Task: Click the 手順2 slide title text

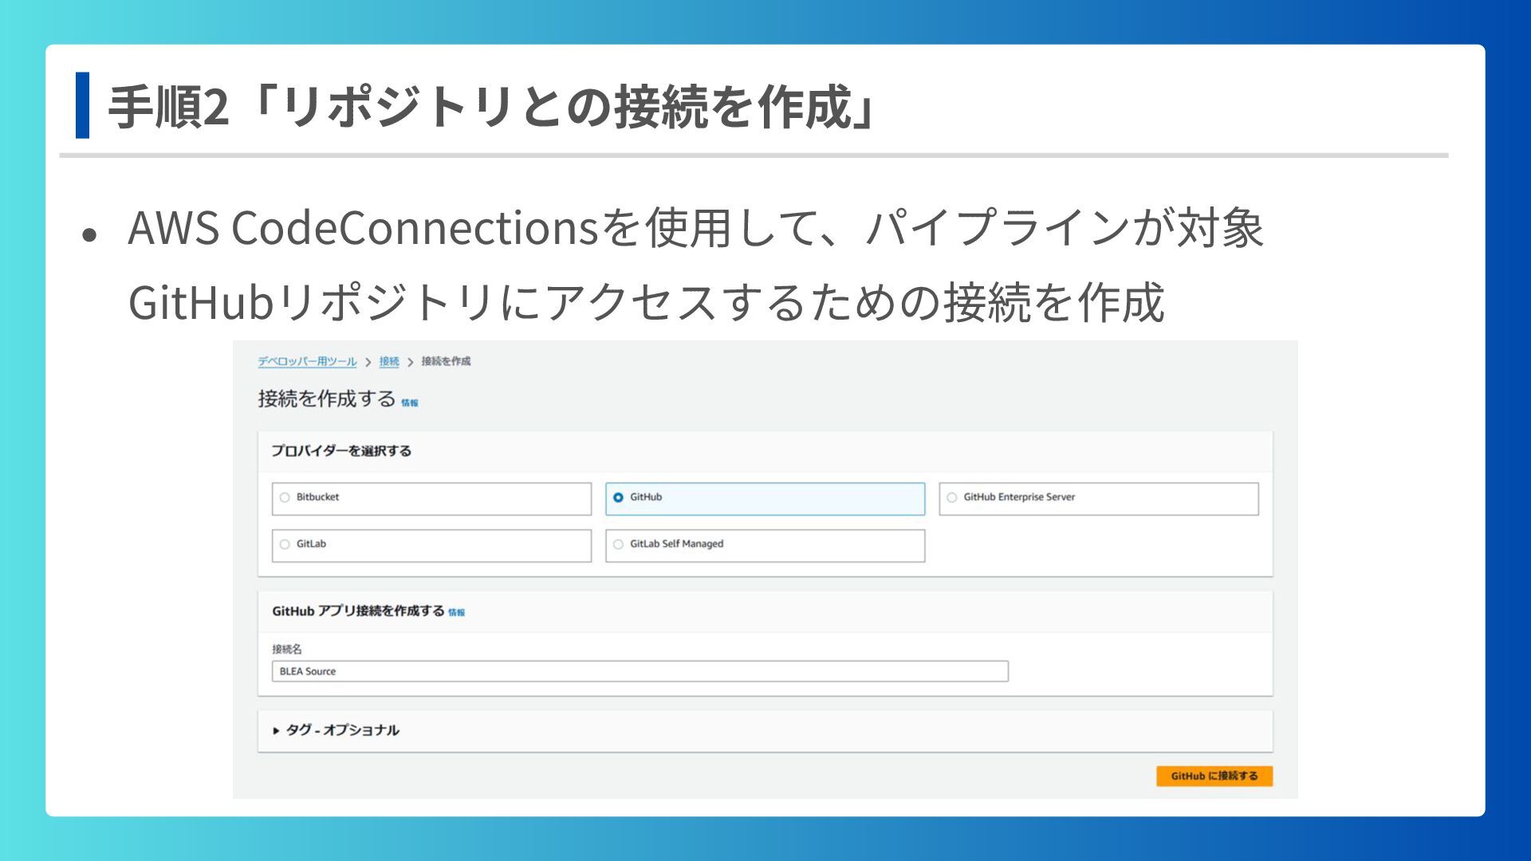Action: pyautogui.click(x=492, y=107)
